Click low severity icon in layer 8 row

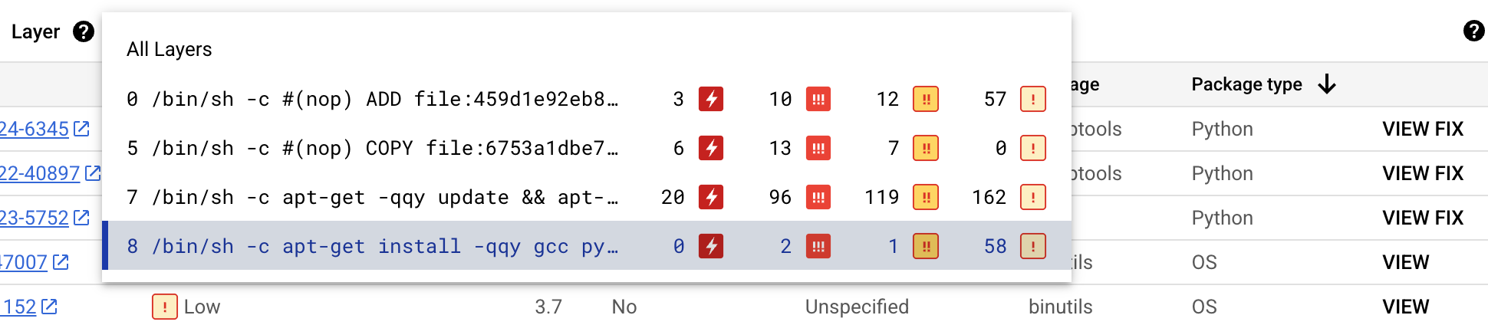coord(1033,246)
